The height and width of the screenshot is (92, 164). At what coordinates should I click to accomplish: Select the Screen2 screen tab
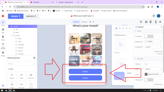pyautogui.click(x=84, y=22)
